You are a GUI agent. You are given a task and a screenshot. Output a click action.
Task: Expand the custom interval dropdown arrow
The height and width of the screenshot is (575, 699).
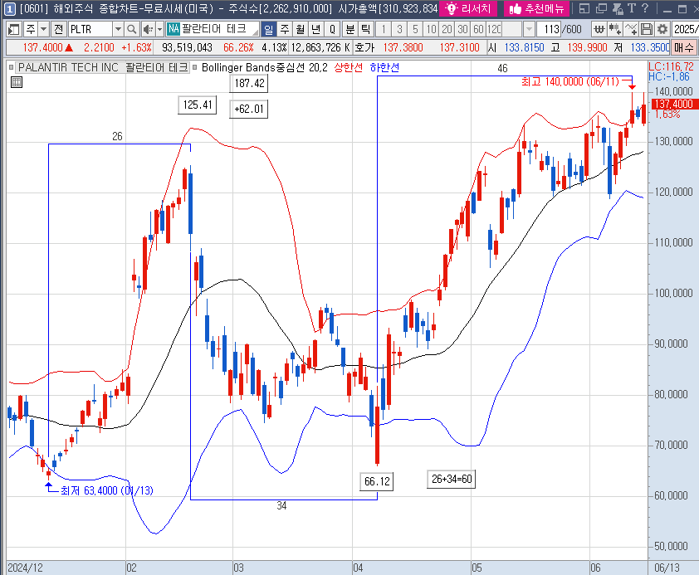(529, 30)
